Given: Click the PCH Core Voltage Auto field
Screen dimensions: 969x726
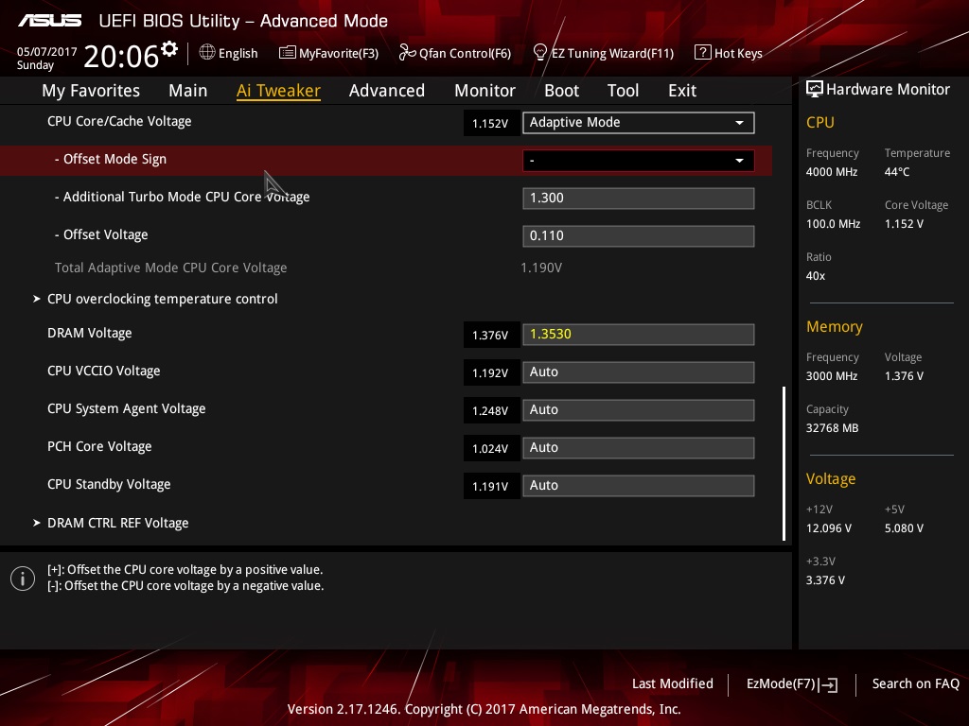Looking at the screenshot, I should pyautogui.click(x=639, y=447).
